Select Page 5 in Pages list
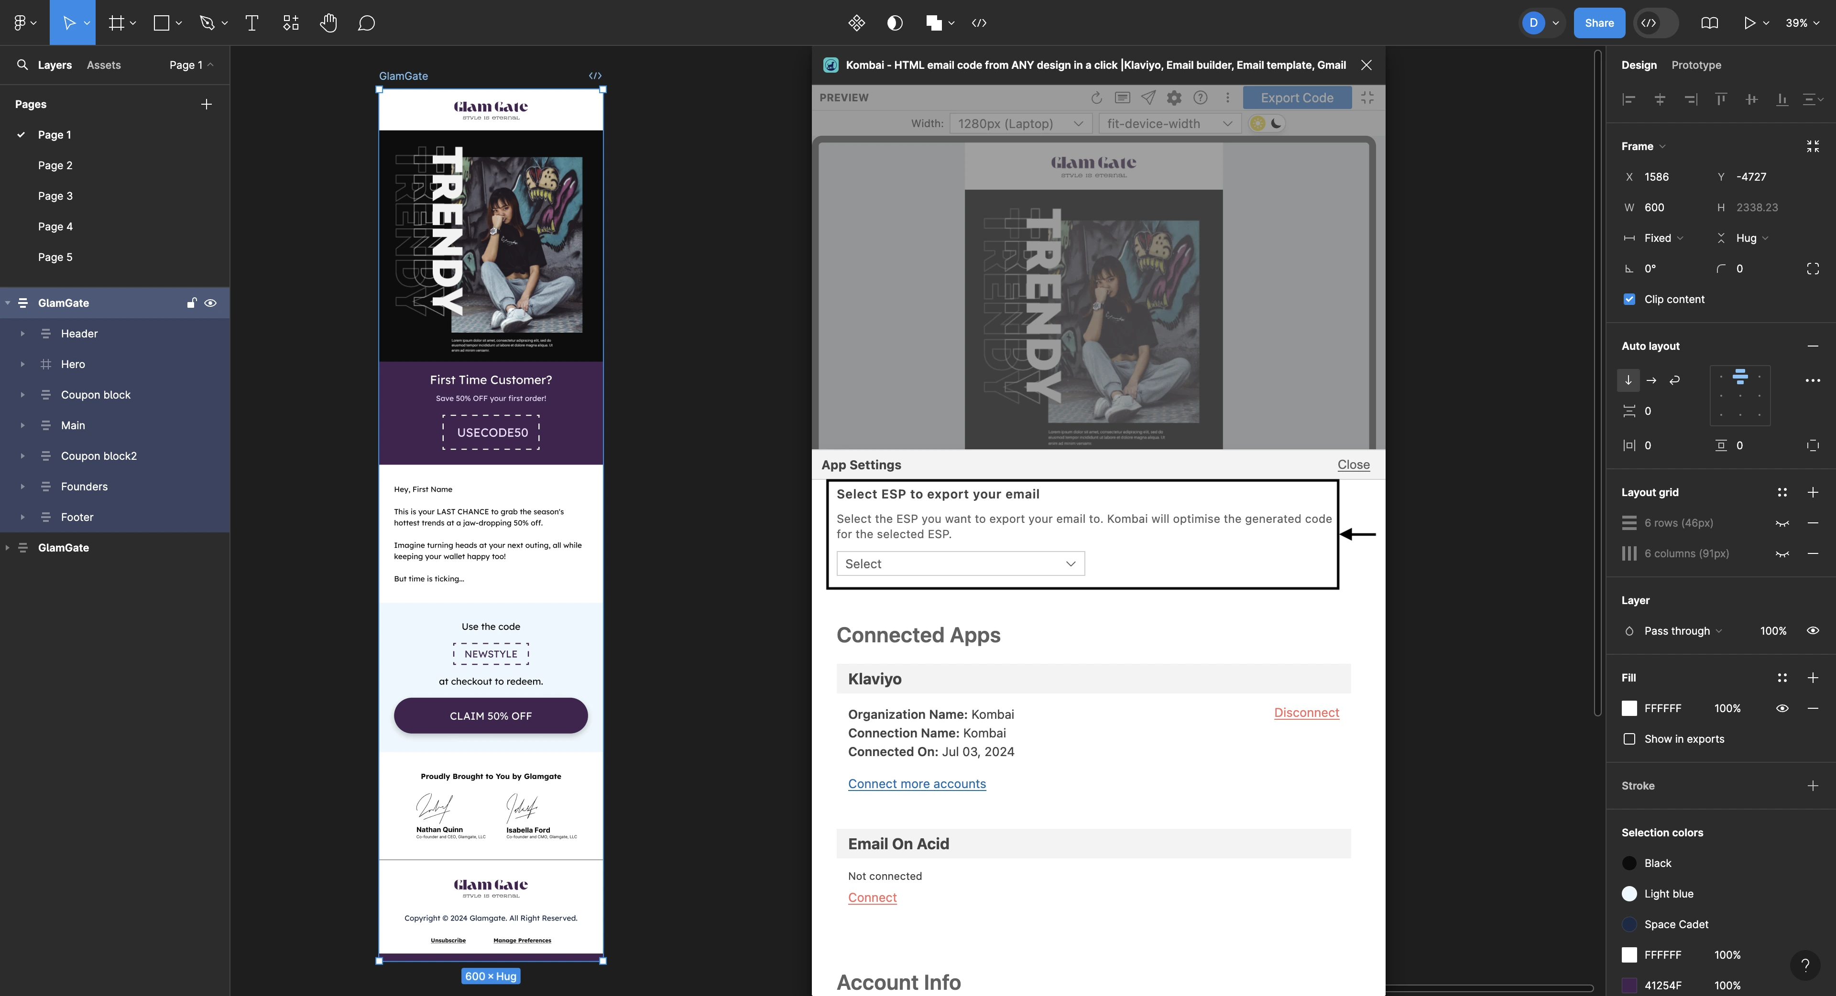The image size is (1836, 996). point(55,257)
